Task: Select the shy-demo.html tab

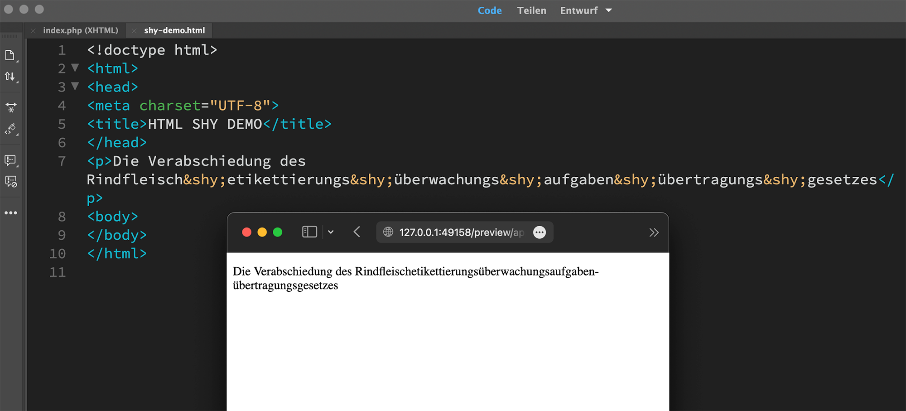Action: point(174,30)
